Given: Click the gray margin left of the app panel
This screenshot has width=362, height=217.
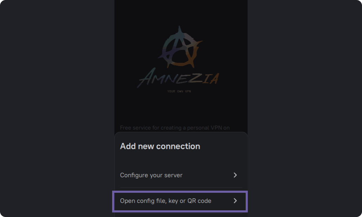Looking at the screenshot, I should 56,105.
